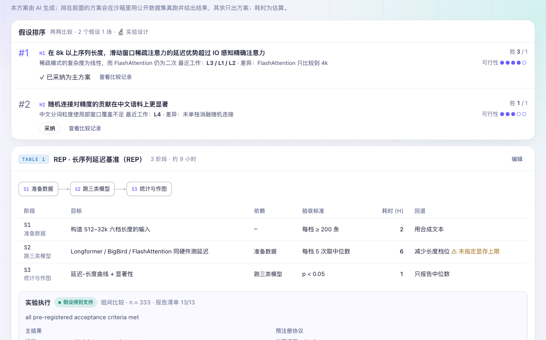Click cell p < 0.05
Screen dimensions: 546x340
[313, 274]
